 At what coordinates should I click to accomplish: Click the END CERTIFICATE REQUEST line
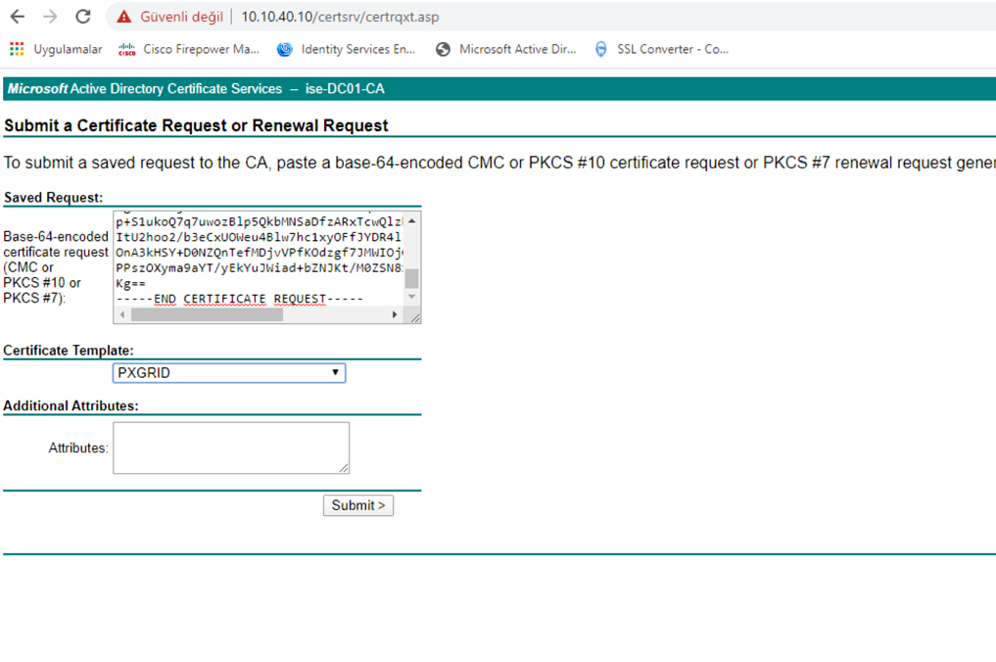[240, 299]
